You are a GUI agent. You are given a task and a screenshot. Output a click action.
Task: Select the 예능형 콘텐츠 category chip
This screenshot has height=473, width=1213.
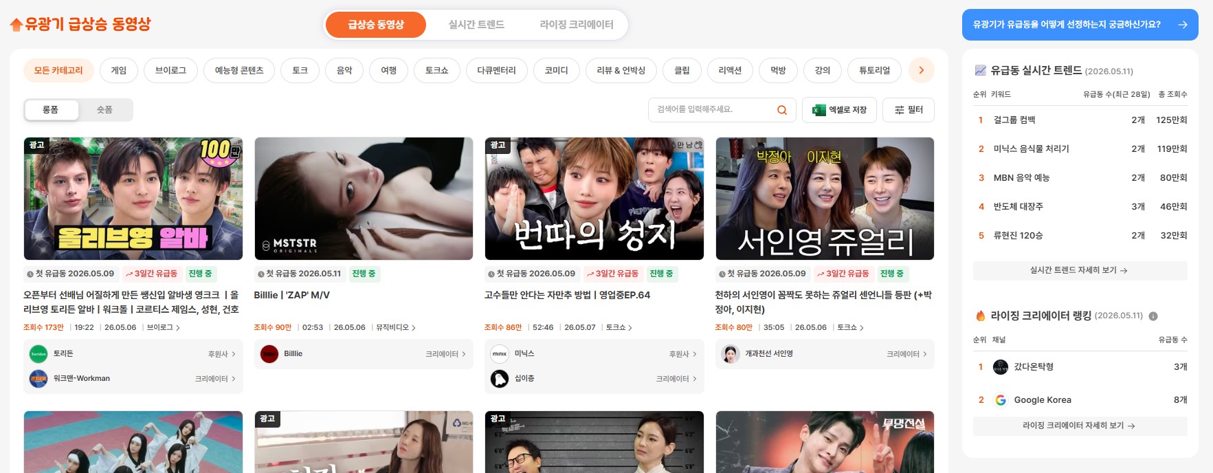pos(239,70)
